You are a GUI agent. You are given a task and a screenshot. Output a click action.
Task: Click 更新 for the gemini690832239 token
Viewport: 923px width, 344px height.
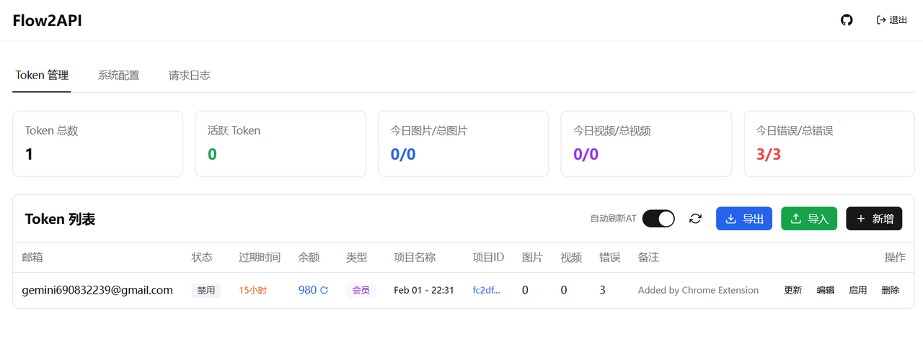[792, 290]
